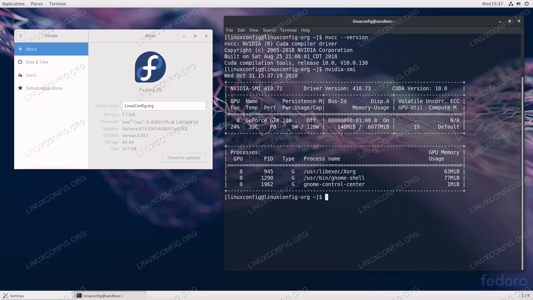Click the clock showing Wed 15:37
The image size is (533, 300).
tap(492, 4)
